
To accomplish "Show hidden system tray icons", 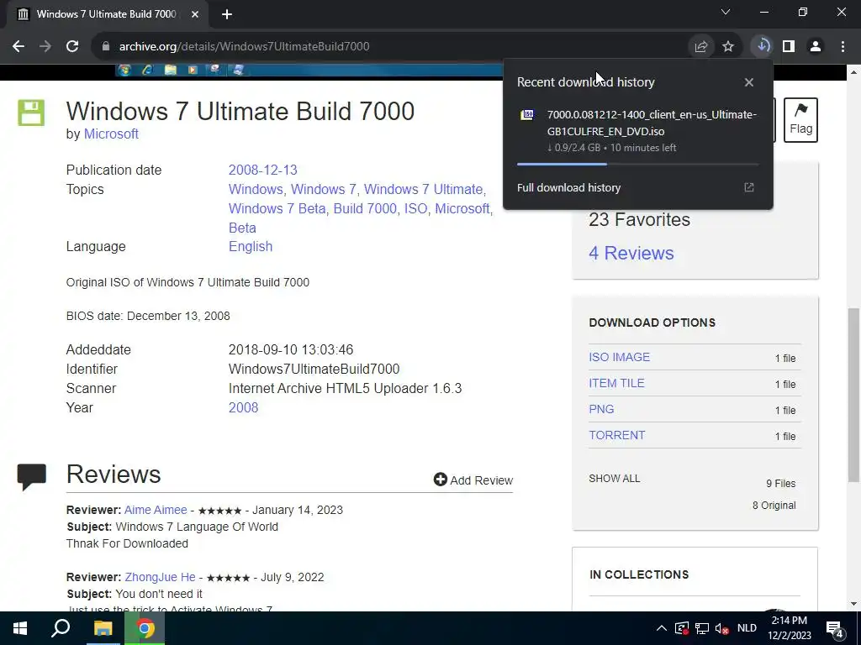I will tap(662, 628).
